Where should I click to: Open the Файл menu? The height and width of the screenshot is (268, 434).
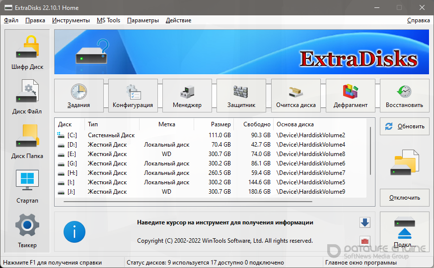(11, 20)
